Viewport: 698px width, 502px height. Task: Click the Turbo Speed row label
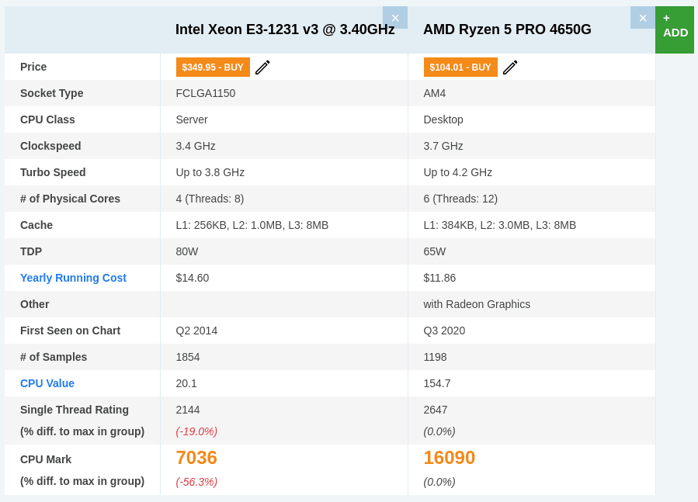[53, 172]
